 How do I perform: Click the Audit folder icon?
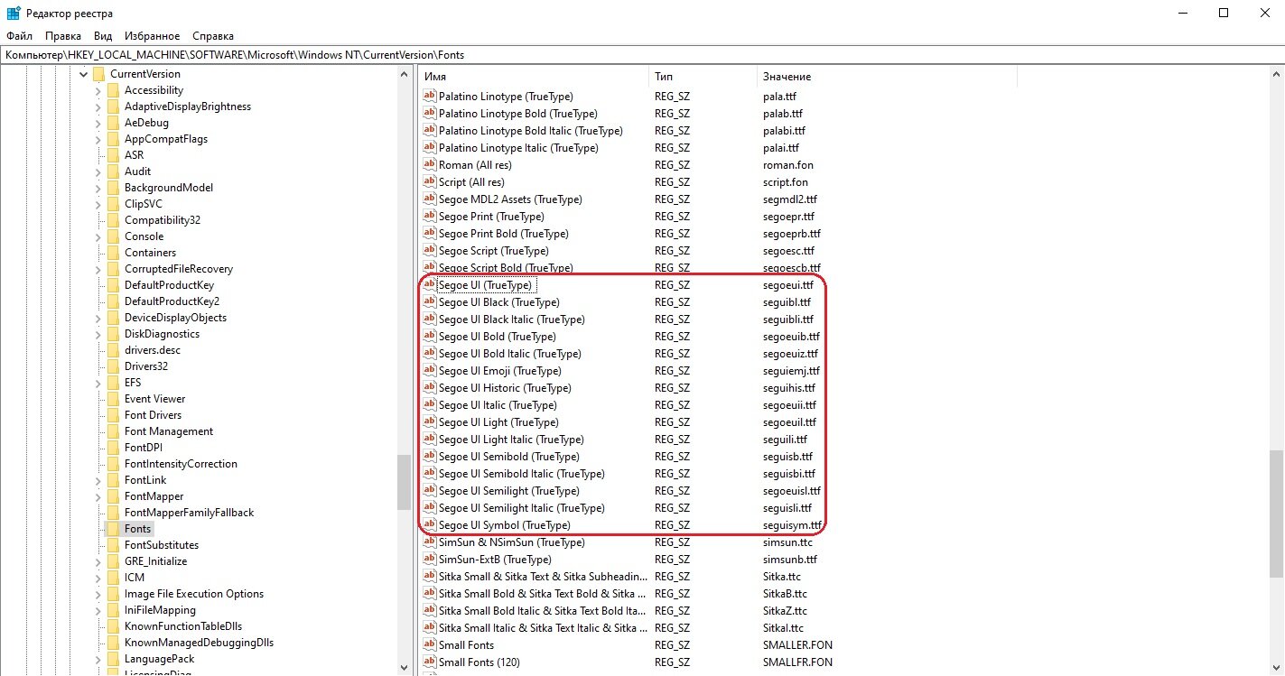click(113, 171)
